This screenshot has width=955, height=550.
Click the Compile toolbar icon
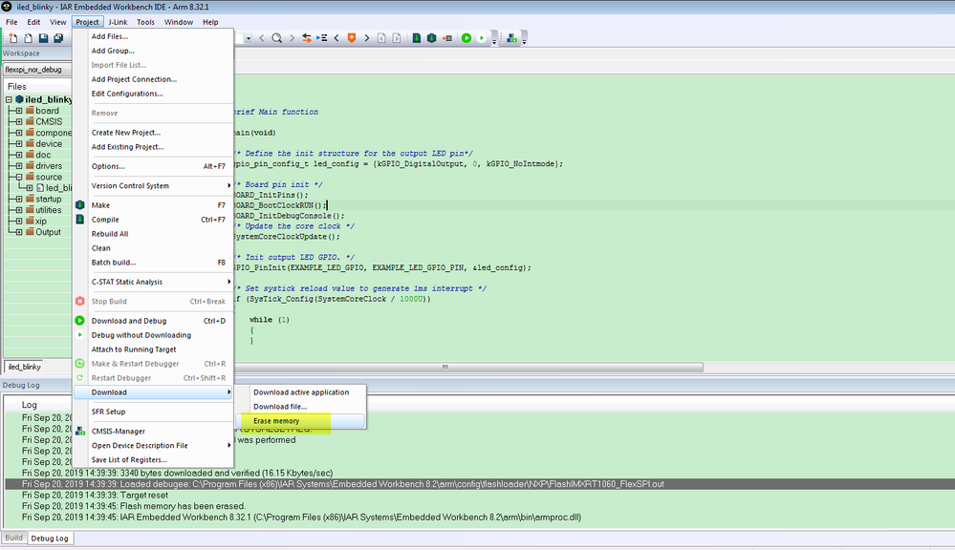[x=417, y=38]
